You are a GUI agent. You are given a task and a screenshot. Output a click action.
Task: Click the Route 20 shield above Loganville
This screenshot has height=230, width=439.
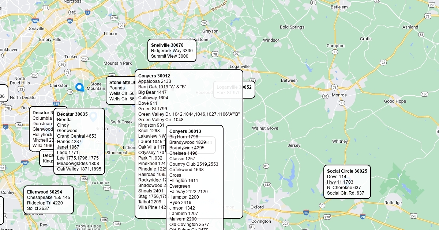pos(236,54)
